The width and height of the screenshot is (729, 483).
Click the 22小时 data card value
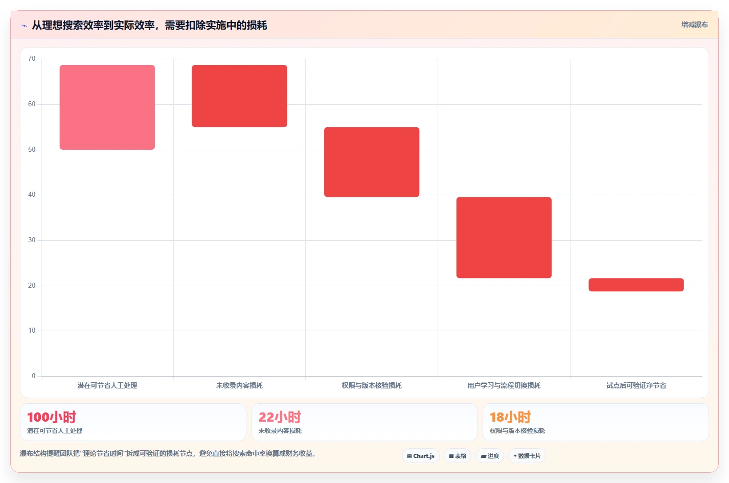[x=280, y=417]
